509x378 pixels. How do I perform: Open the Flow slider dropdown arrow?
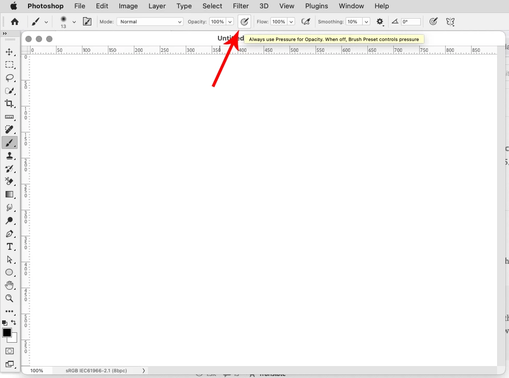coord(291,22)
